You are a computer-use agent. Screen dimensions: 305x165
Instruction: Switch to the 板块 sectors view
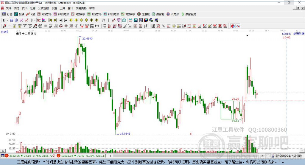click(x=19, y=14)
